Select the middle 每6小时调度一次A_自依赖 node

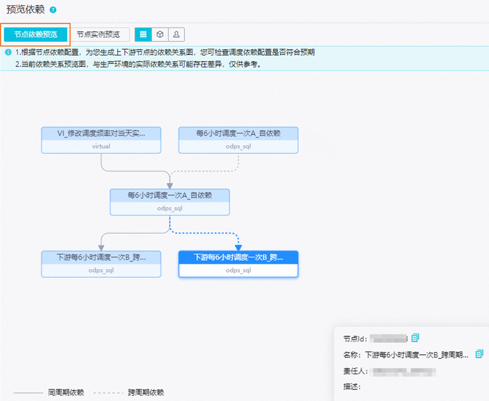170,202
